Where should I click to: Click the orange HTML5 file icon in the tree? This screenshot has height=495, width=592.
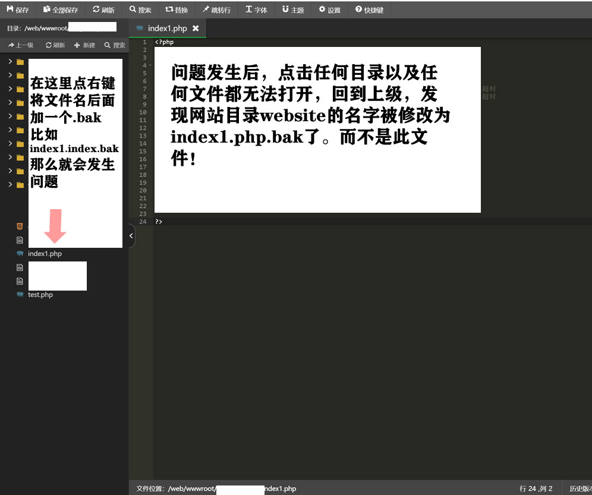20,226
